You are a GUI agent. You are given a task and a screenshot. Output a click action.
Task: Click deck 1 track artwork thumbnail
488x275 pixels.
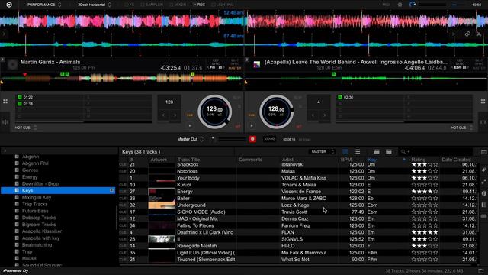[13, 64]
